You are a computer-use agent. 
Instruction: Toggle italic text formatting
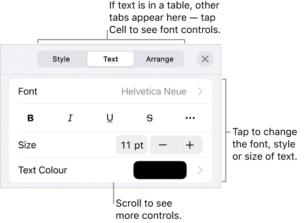coord(70,118)
